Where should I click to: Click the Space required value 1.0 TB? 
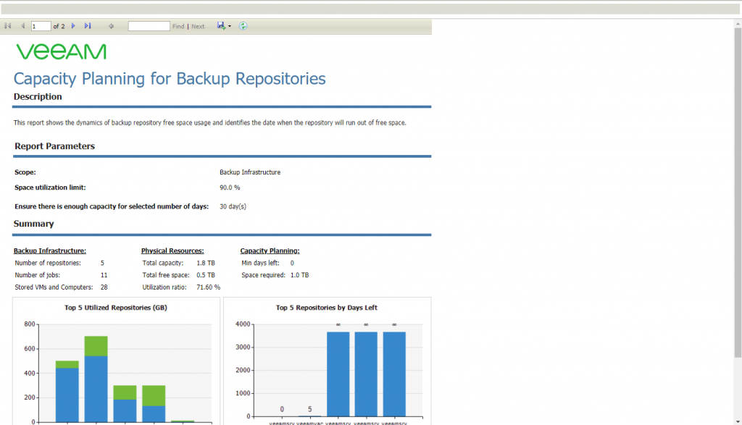(x=299, y=274)
